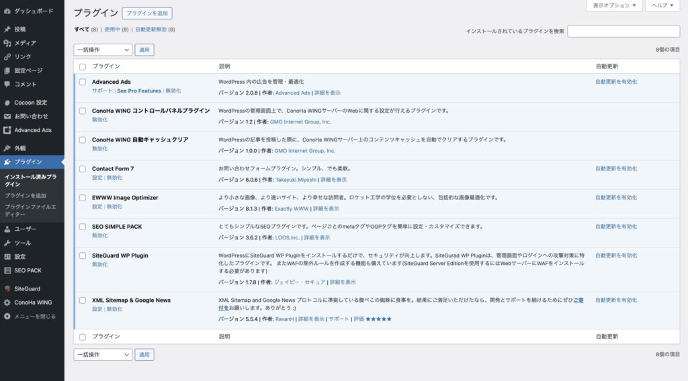688x381 pixels.
Task: Click the プラグインを追加 button beside title
Action: click(x=147, y=13)
